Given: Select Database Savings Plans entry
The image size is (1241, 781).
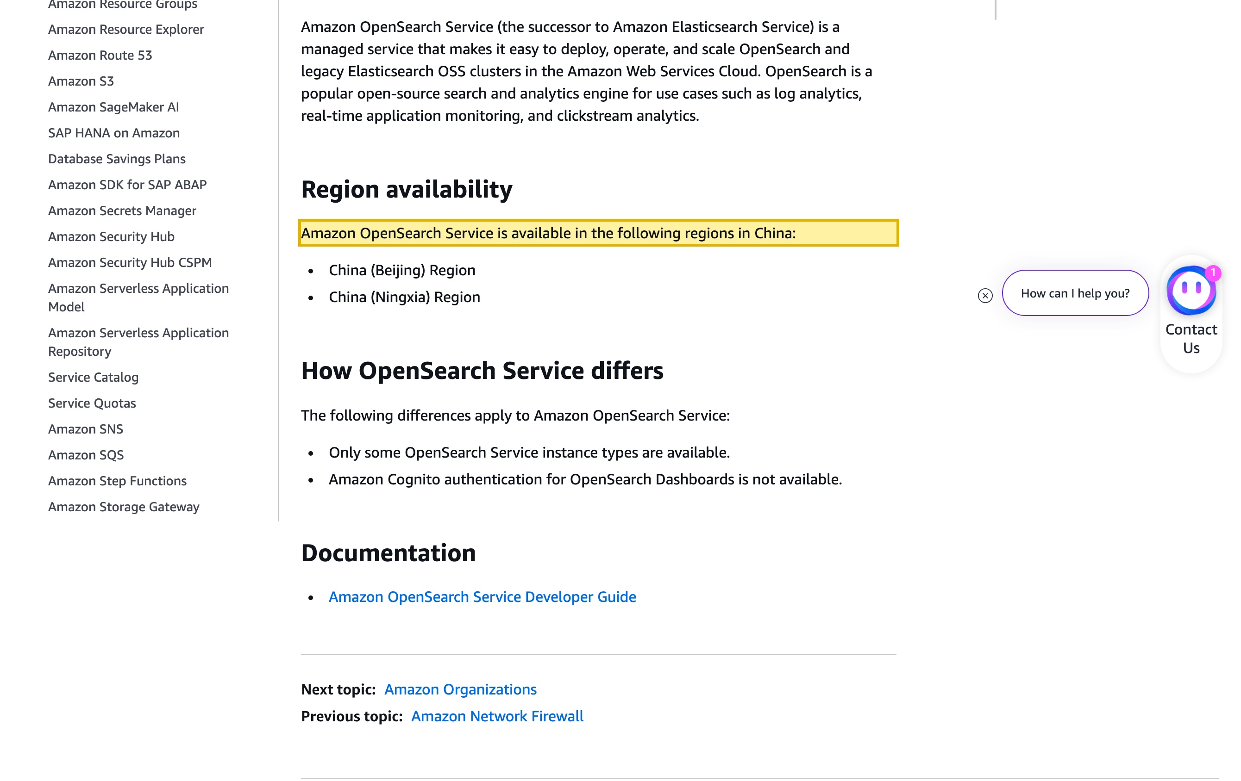Looking at the screenshot, I should coord(117,159).
